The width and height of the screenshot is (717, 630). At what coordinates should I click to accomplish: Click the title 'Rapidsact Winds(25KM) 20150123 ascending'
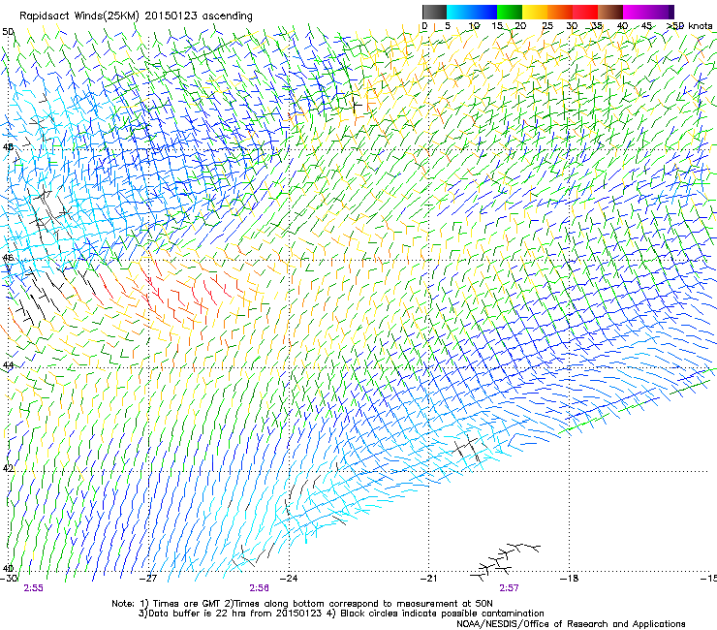[x=136, y=16]
